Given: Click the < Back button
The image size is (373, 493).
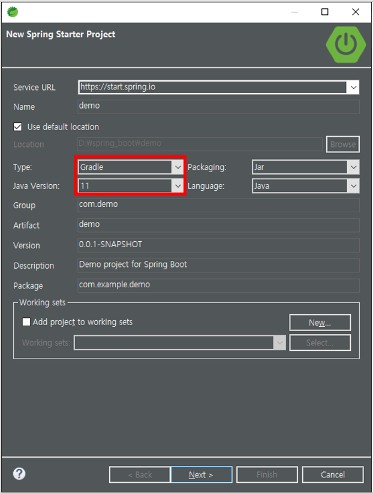Looking at the screenshot, I should (140, 474).
